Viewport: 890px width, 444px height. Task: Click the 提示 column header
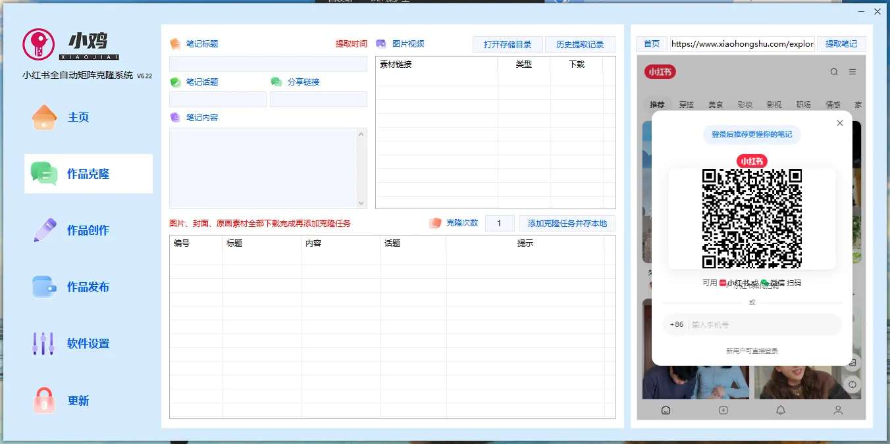point(525,243)
